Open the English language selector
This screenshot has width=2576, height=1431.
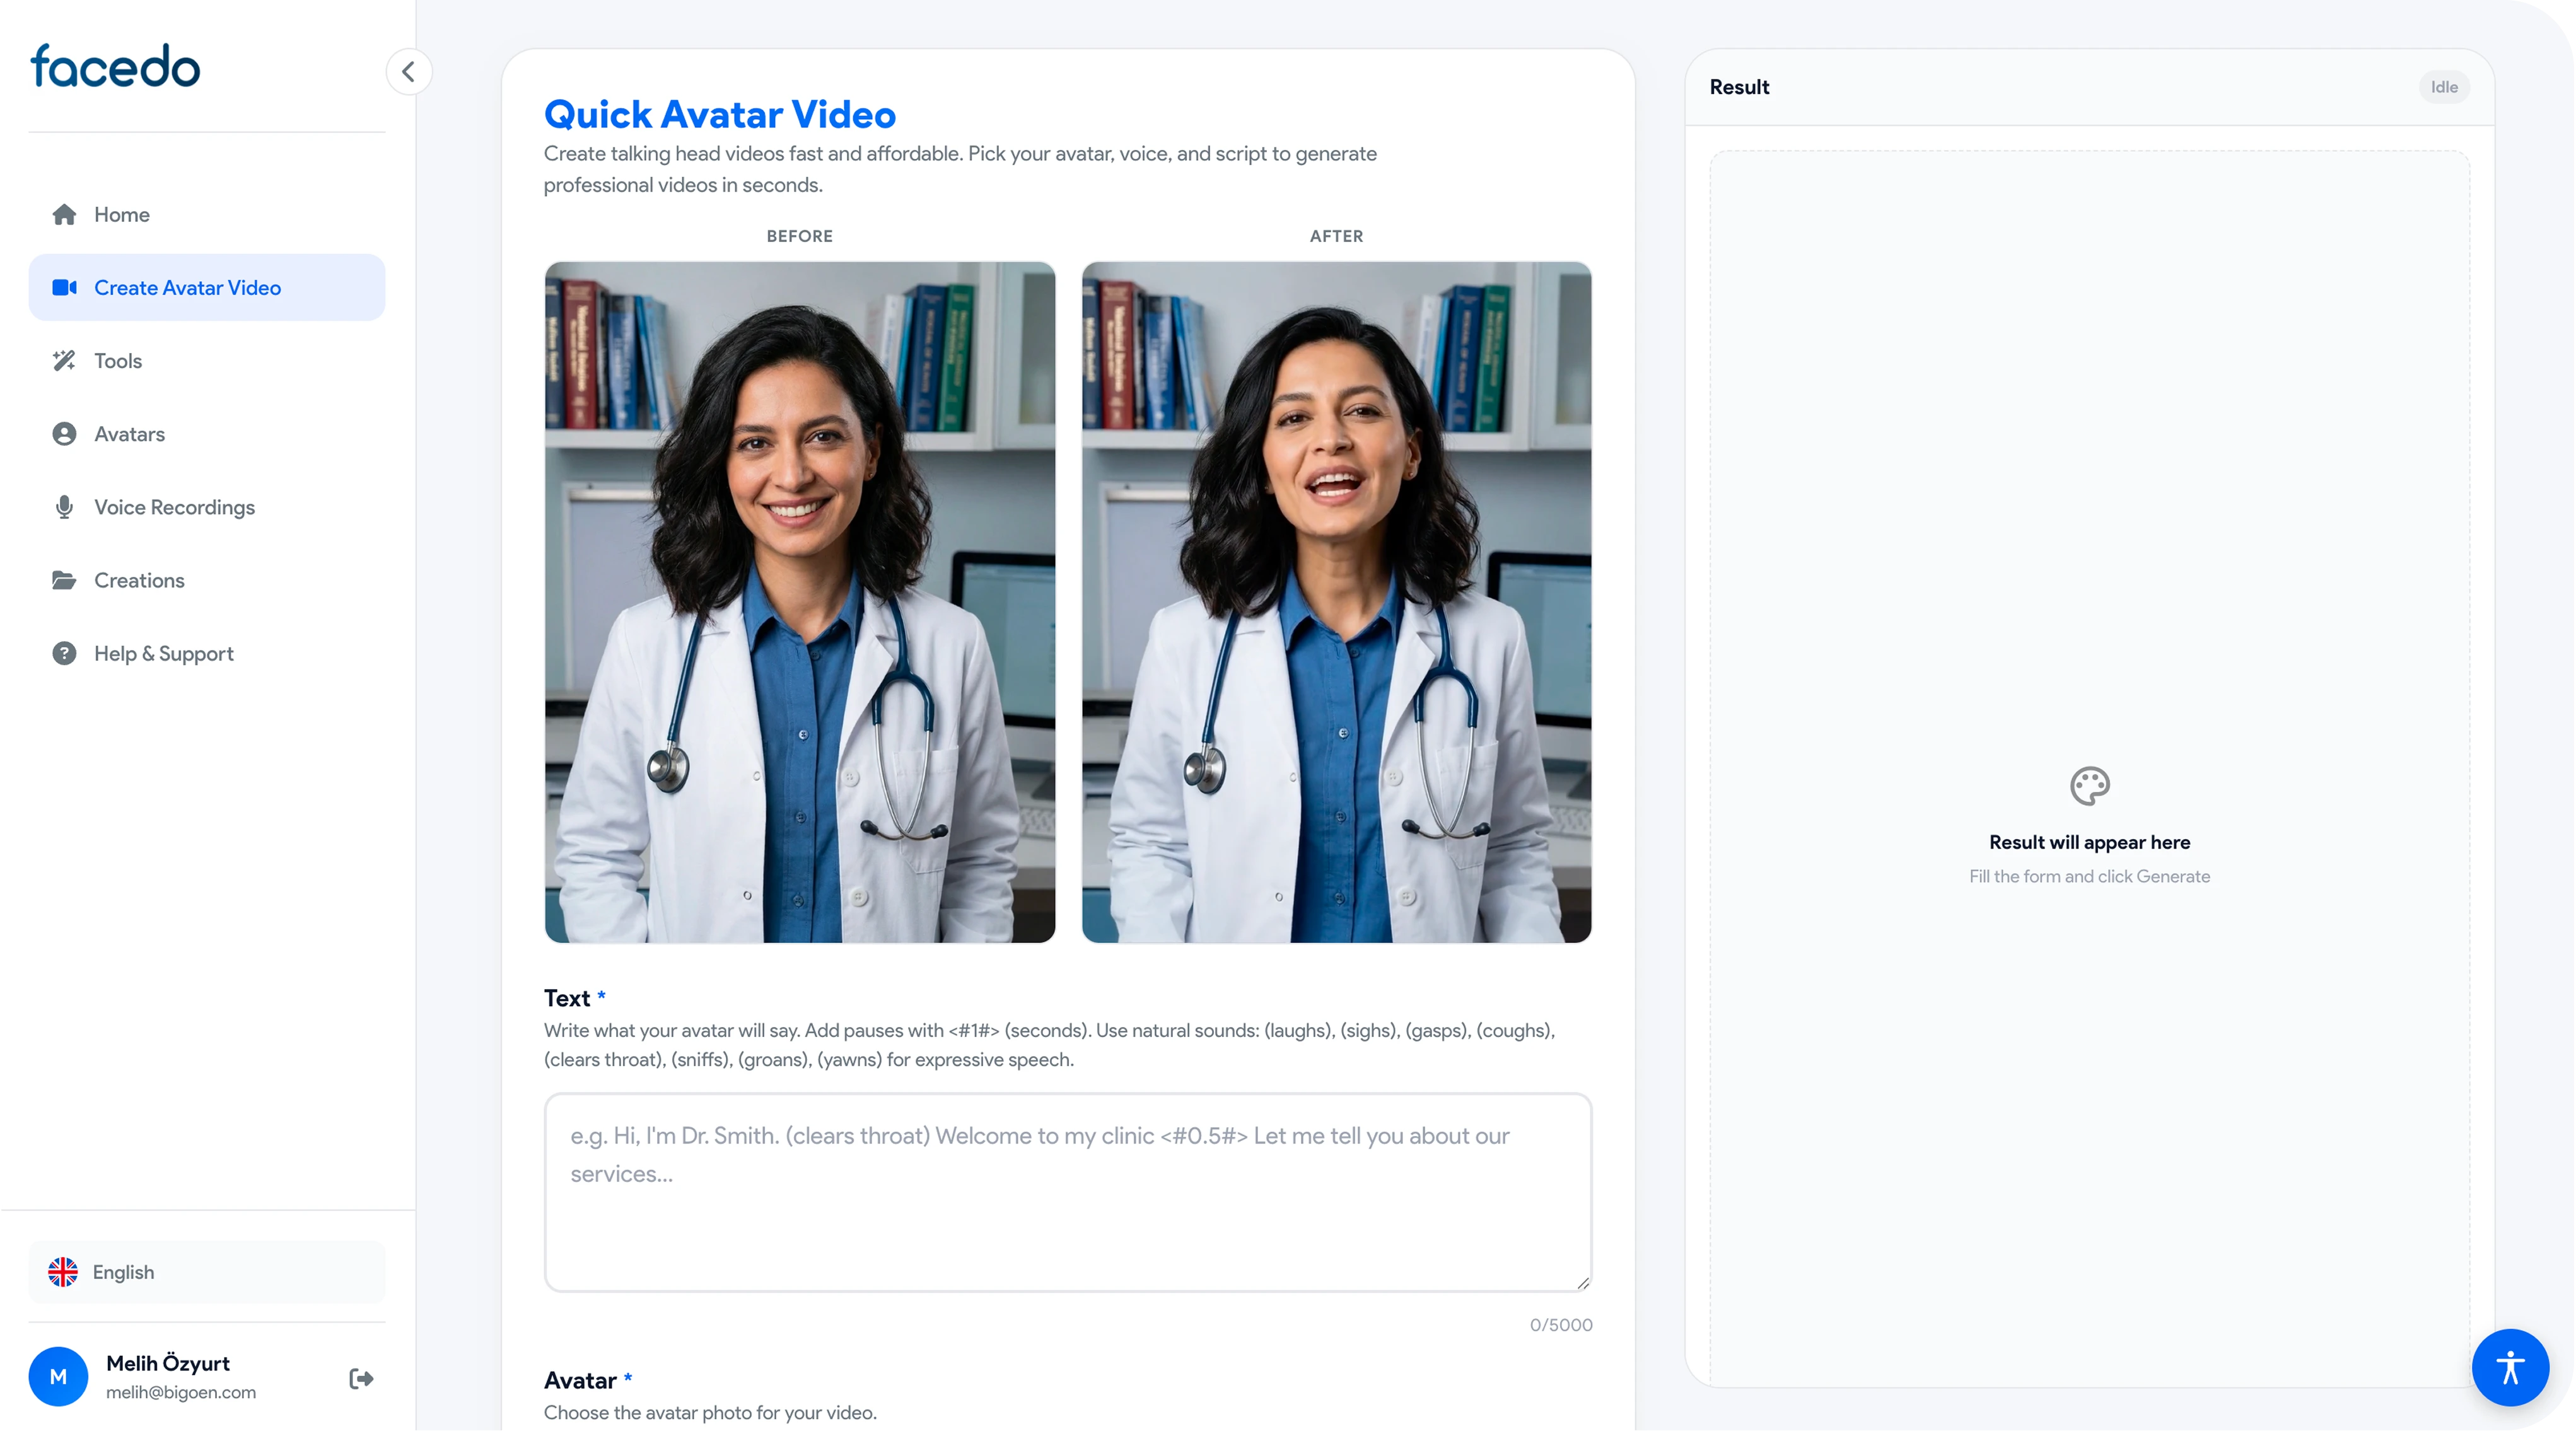pyautogui.click(x=206, y=1272)
